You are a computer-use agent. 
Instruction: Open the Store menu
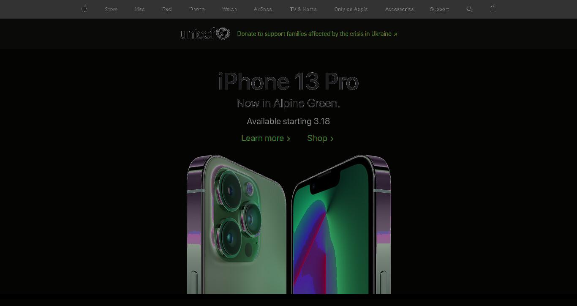tap(111, 9)
